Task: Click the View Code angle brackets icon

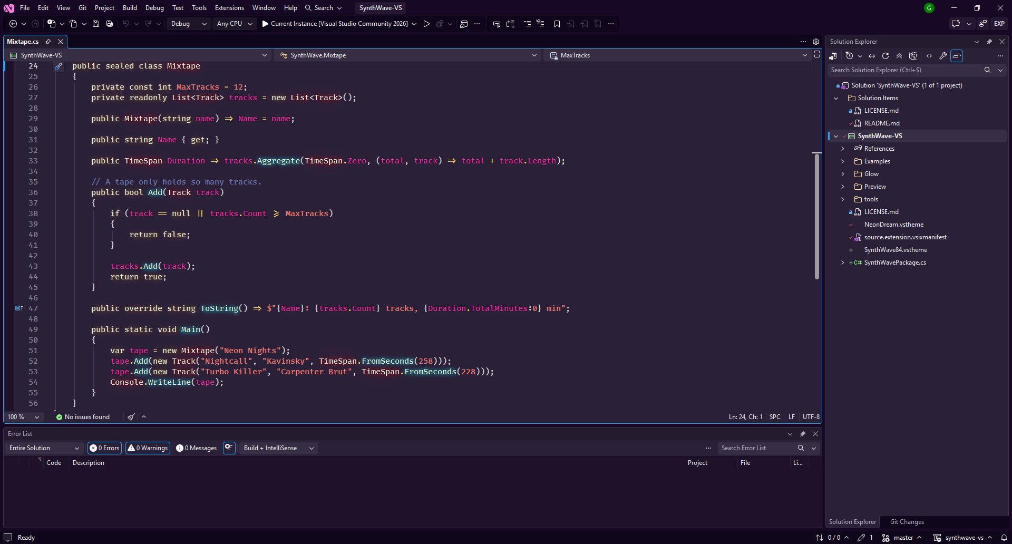Action: pyautogui.click(x=929, y=56)
